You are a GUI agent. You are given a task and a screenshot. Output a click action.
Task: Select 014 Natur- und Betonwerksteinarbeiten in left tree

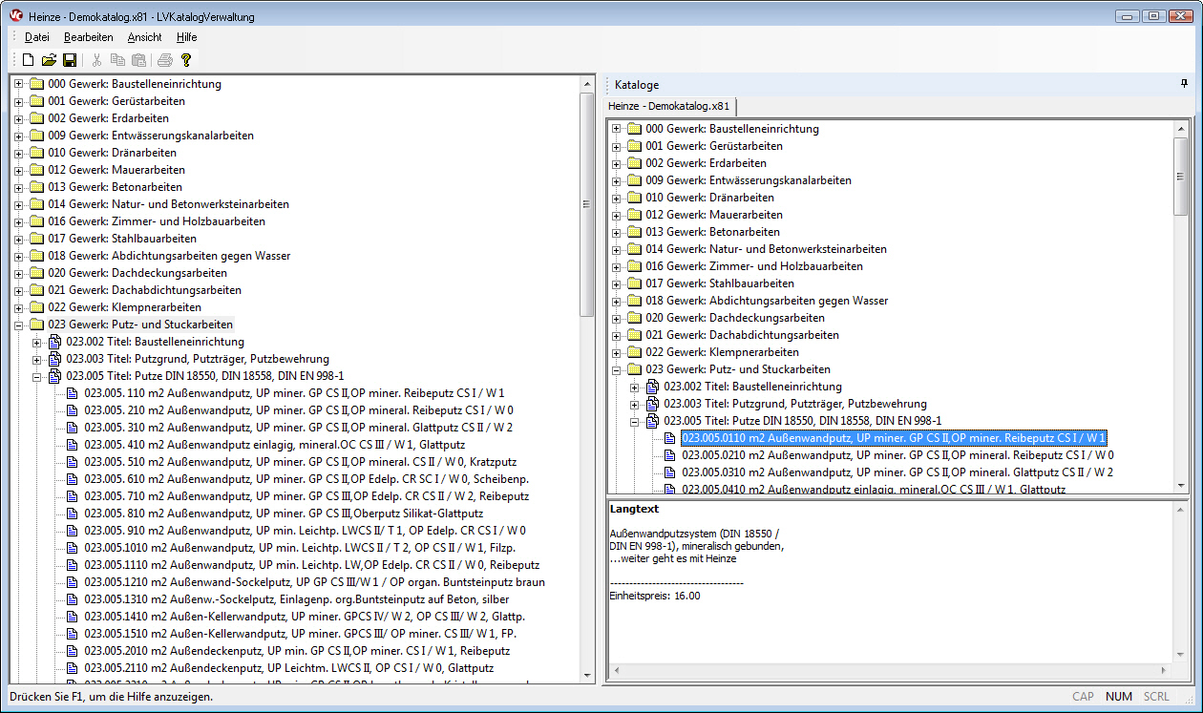[x=168, y=204]
